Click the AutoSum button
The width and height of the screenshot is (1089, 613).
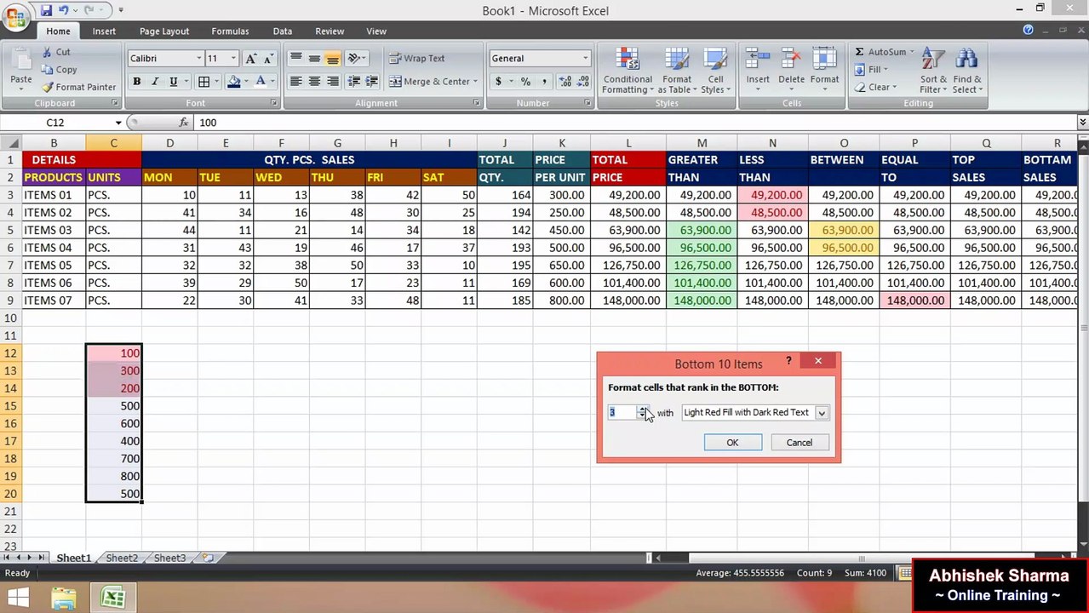click(884, 52)
